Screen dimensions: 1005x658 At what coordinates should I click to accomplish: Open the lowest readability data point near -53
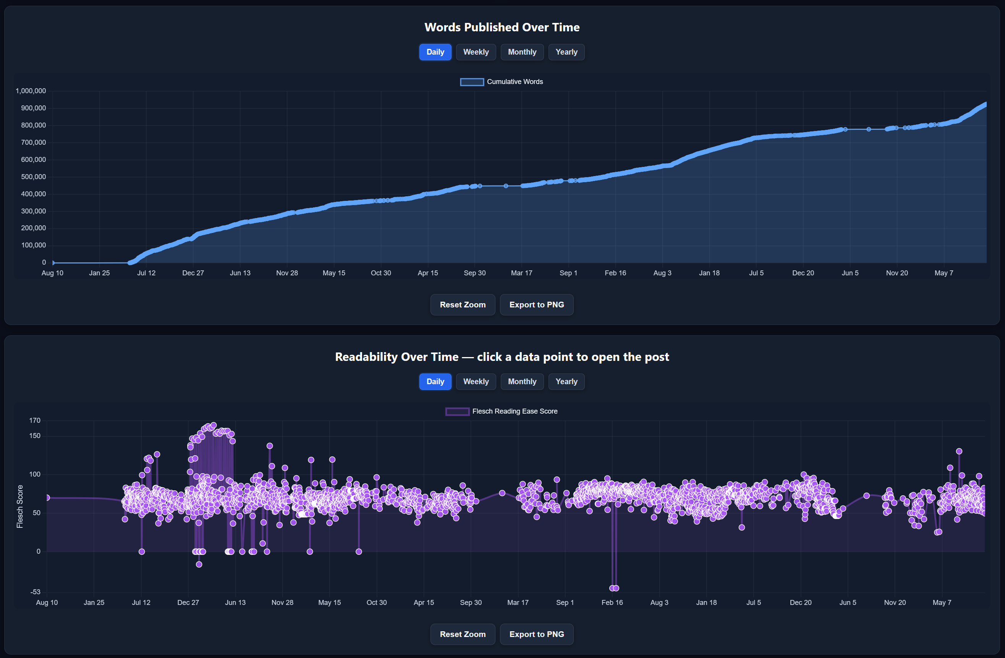[612, 588]
